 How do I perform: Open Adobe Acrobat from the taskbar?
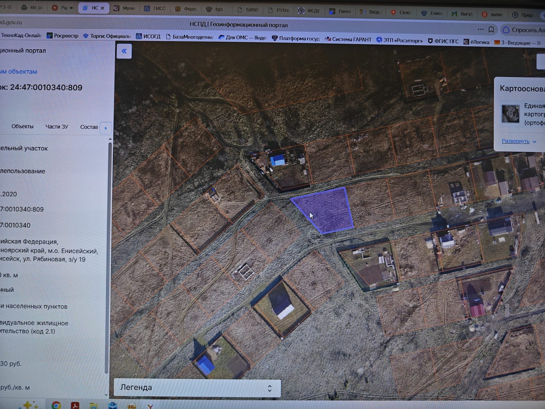(75, 405)
